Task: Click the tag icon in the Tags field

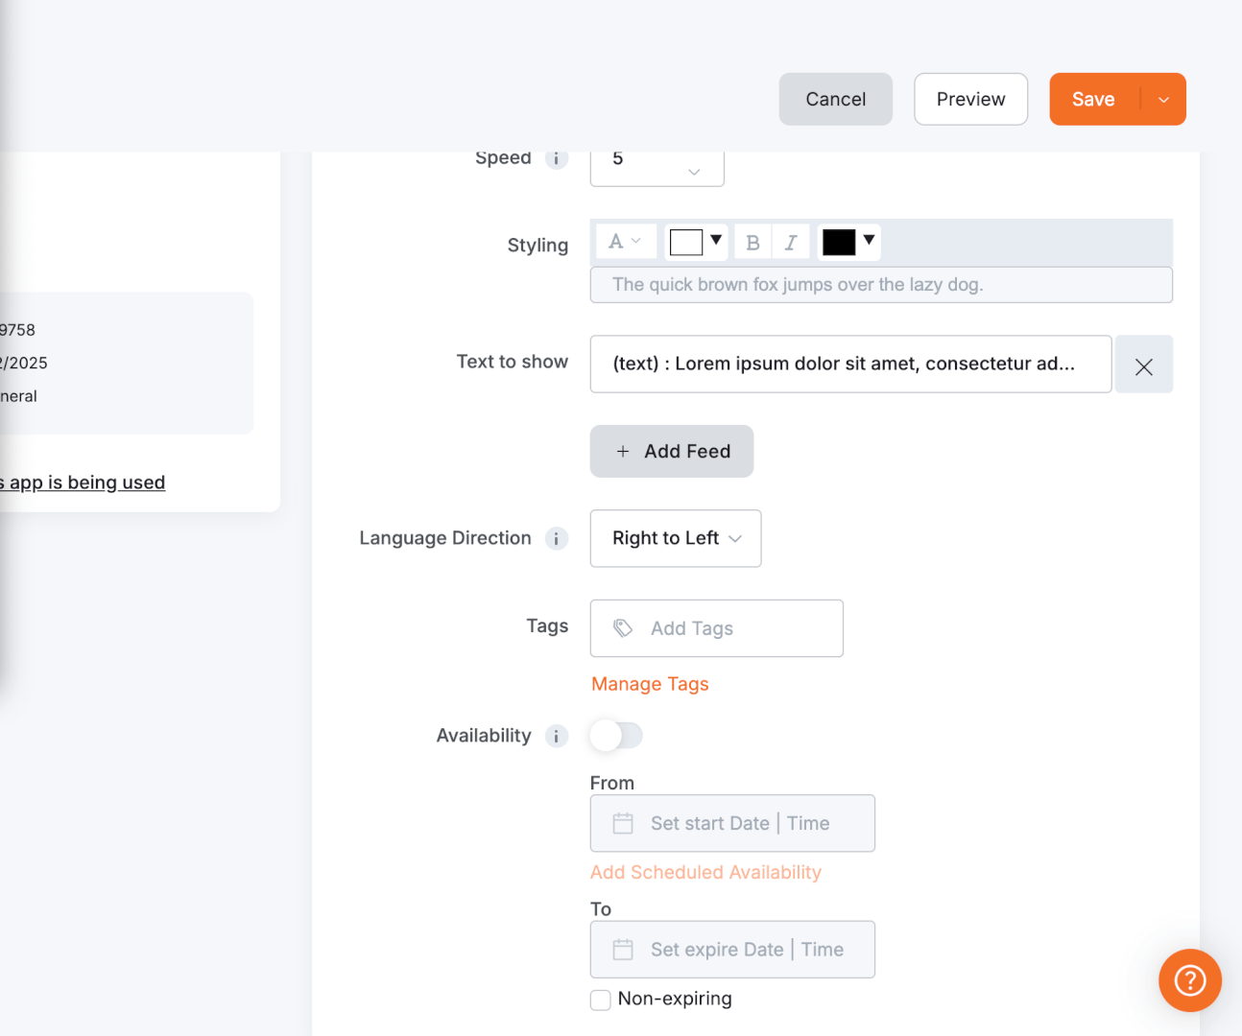Action: point(623,627)
